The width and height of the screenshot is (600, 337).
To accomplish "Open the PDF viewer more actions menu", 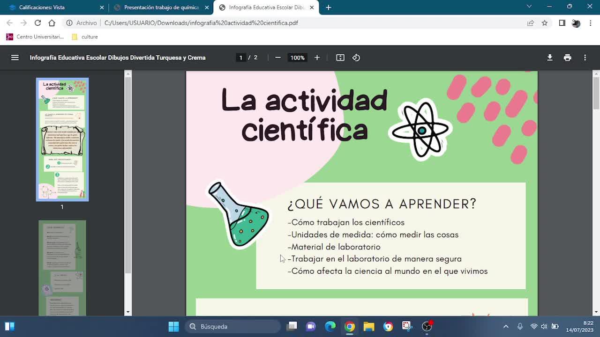I will click(x=585, y=58).
